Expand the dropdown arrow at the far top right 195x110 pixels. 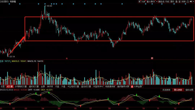point(194,1)
